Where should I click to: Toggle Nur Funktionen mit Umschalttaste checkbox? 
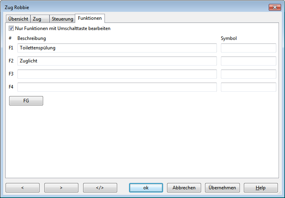tap(11, 28)
